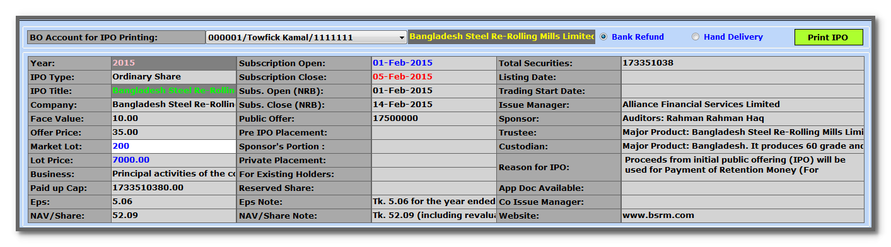Click the green Print IPO button
The height and width of the screenshot is (247, 891).
click(x=829, y=37)
